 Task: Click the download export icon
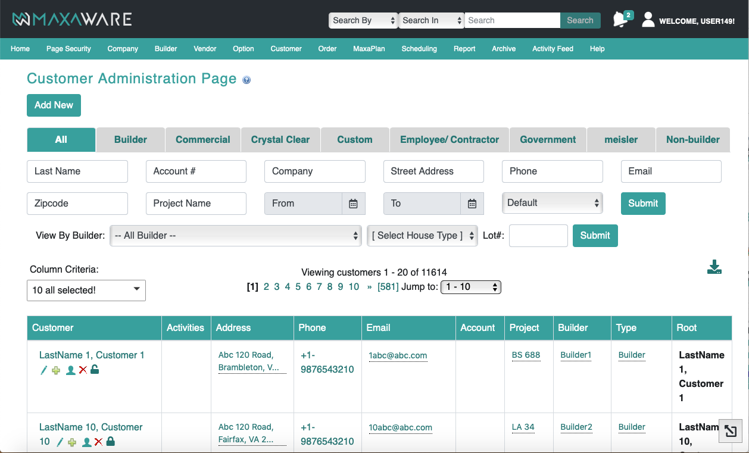pos(714,267)
